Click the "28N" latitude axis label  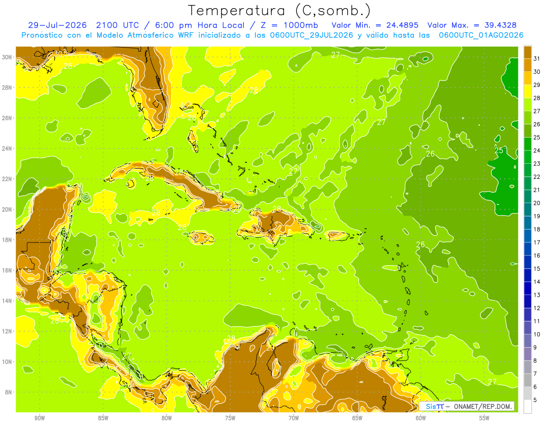pos(8,87)
